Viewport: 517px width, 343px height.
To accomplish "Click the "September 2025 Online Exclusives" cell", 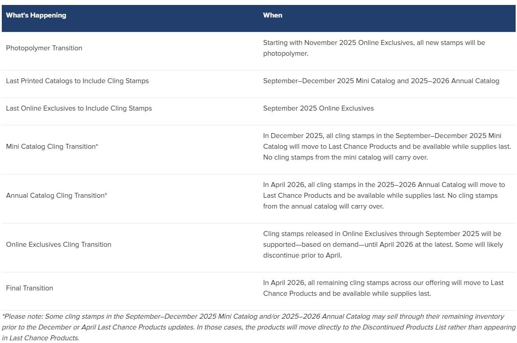I will pyautogui.click(x=318, y=108).
